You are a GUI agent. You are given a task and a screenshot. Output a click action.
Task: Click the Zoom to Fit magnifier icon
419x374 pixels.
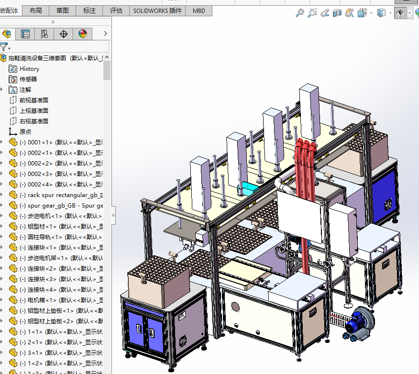[300, 13]
